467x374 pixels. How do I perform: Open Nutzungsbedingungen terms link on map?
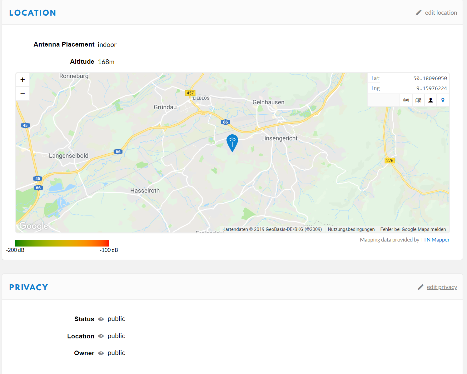(x=351, y=229)
